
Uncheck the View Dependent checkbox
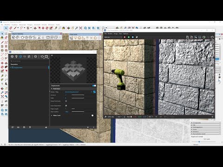(66, 106)
